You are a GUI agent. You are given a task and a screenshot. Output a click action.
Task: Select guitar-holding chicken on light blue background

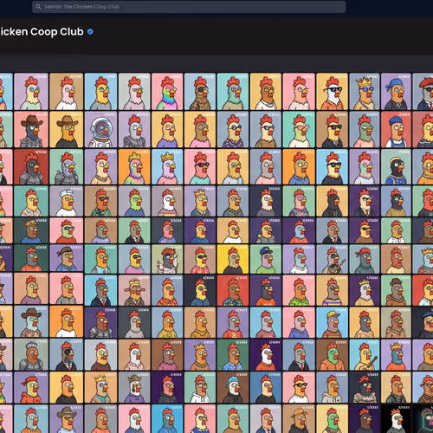pos(365,355)
